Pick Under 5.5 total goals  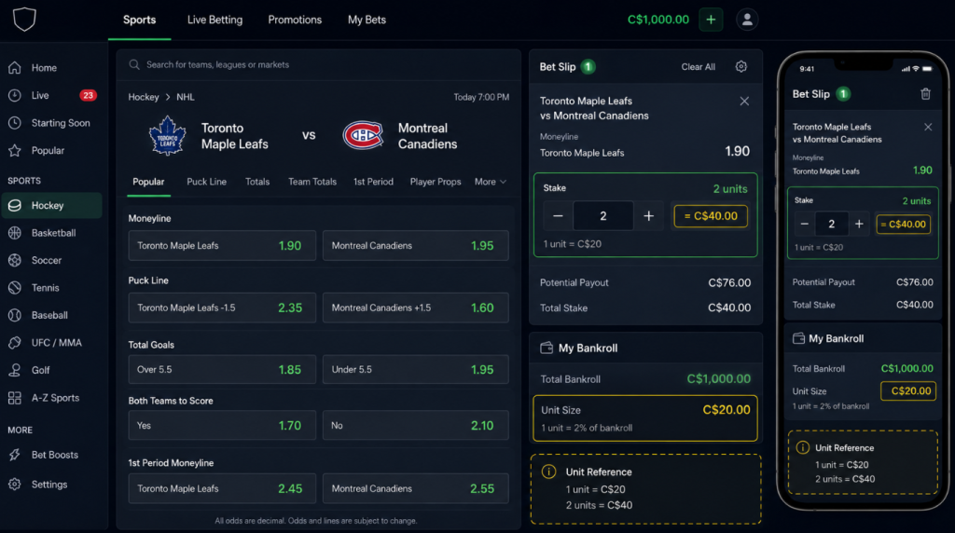(x=415, y=369)
